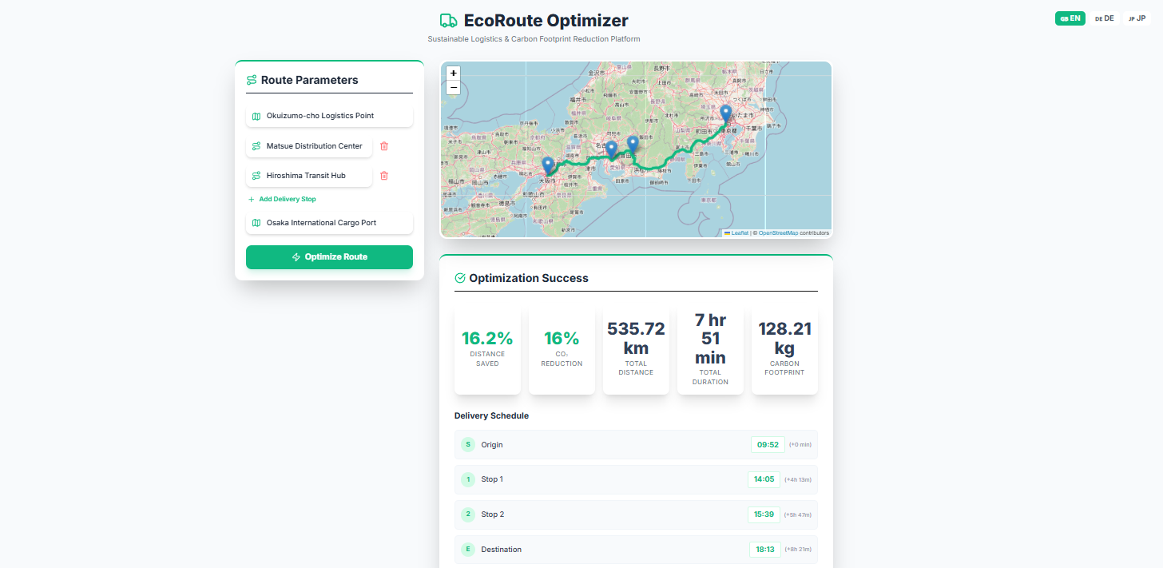Open the Okuizumo-cho Logistics Point field
The width and height of the screenshot is (1163, 568).
pyautogui.click(x=327, y=116)
